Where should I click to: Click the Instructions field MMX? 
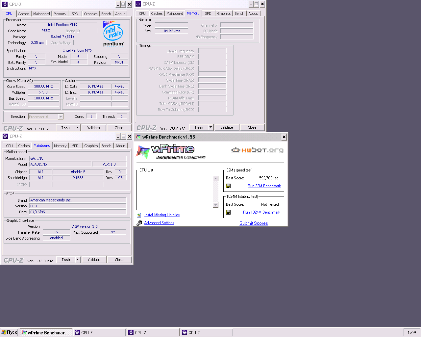[x=78, y=71]
